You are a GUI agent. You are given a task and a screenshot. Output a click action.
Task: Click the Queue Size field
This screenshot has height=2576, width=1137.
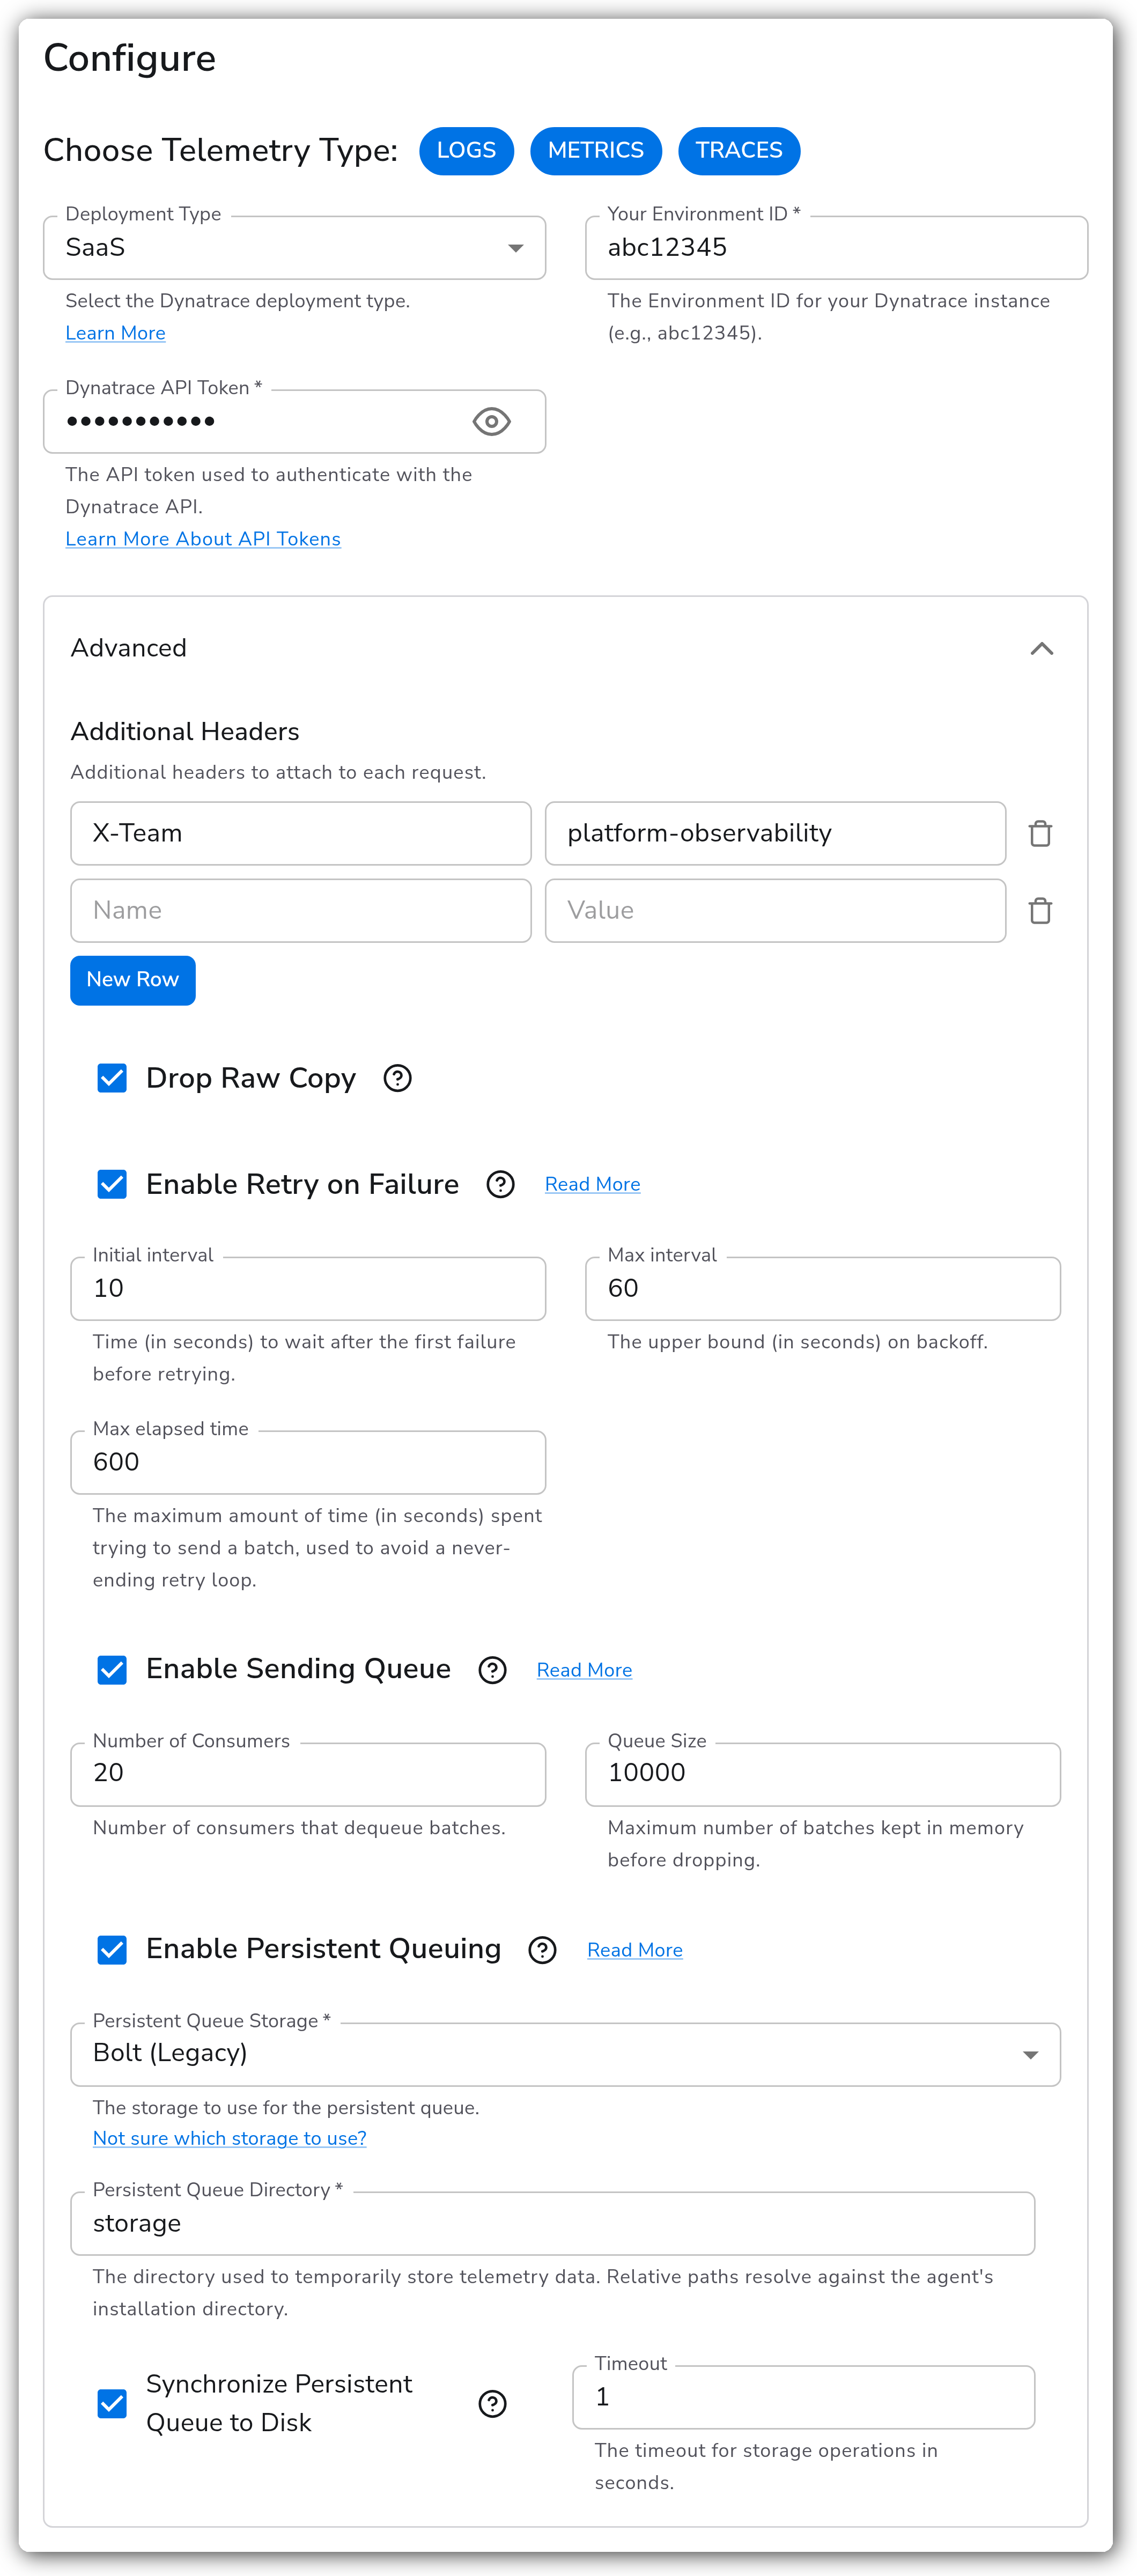coord(823,1775)
